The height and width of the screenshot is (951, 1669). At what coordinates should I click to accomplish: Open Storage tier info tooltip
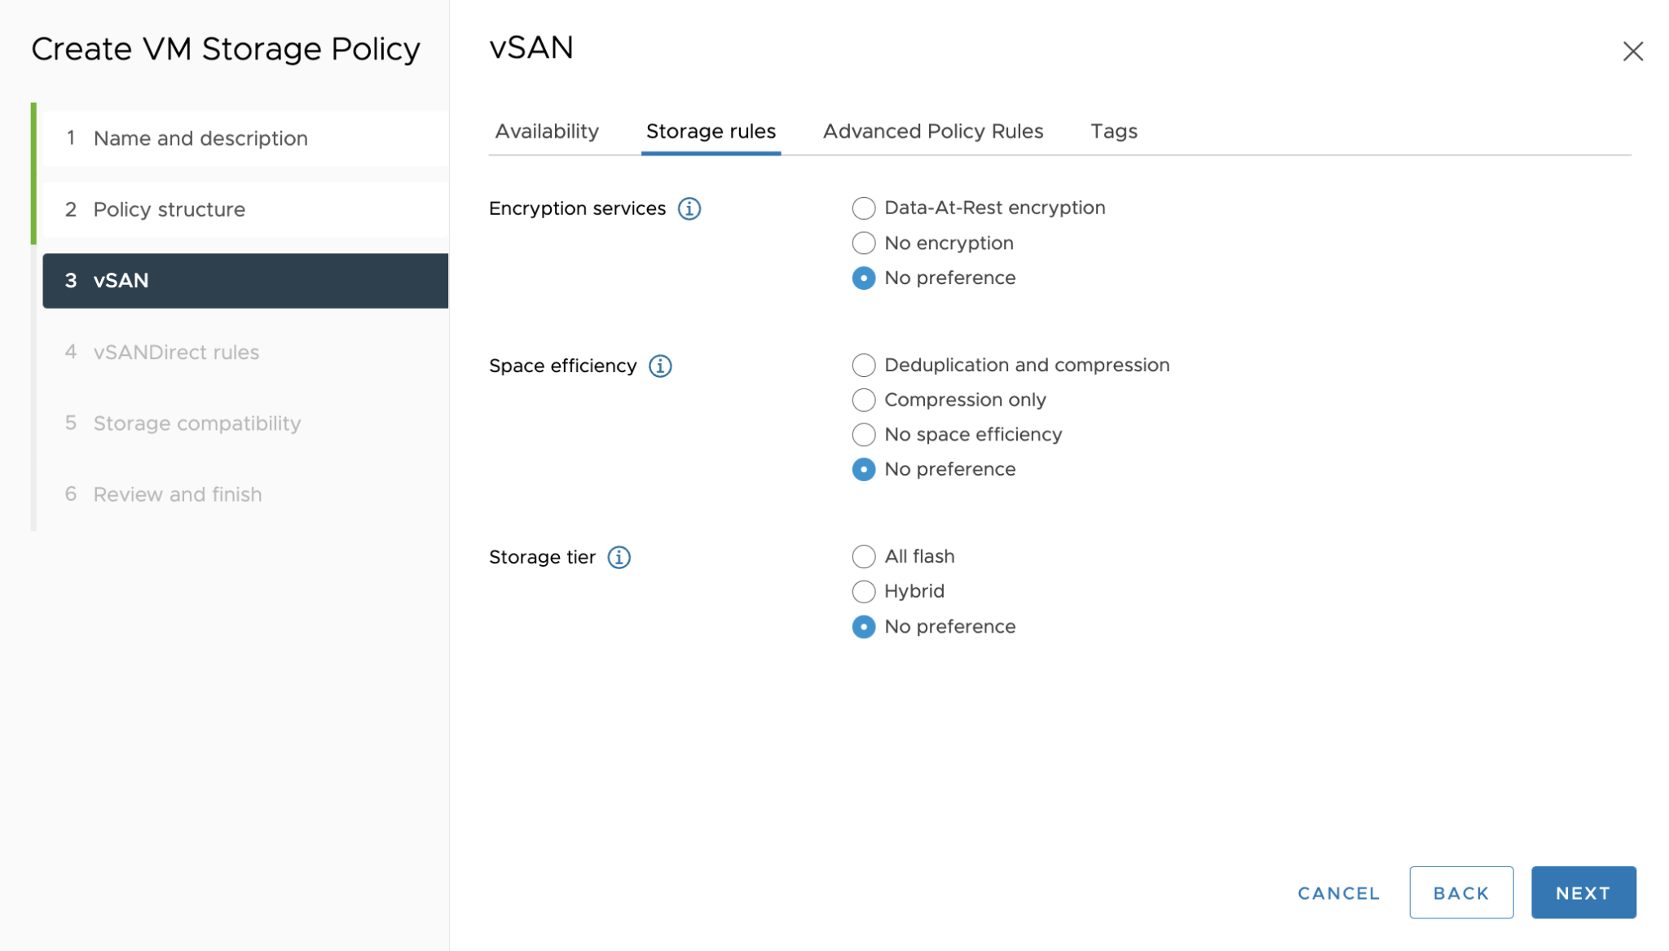pos(619,557)
